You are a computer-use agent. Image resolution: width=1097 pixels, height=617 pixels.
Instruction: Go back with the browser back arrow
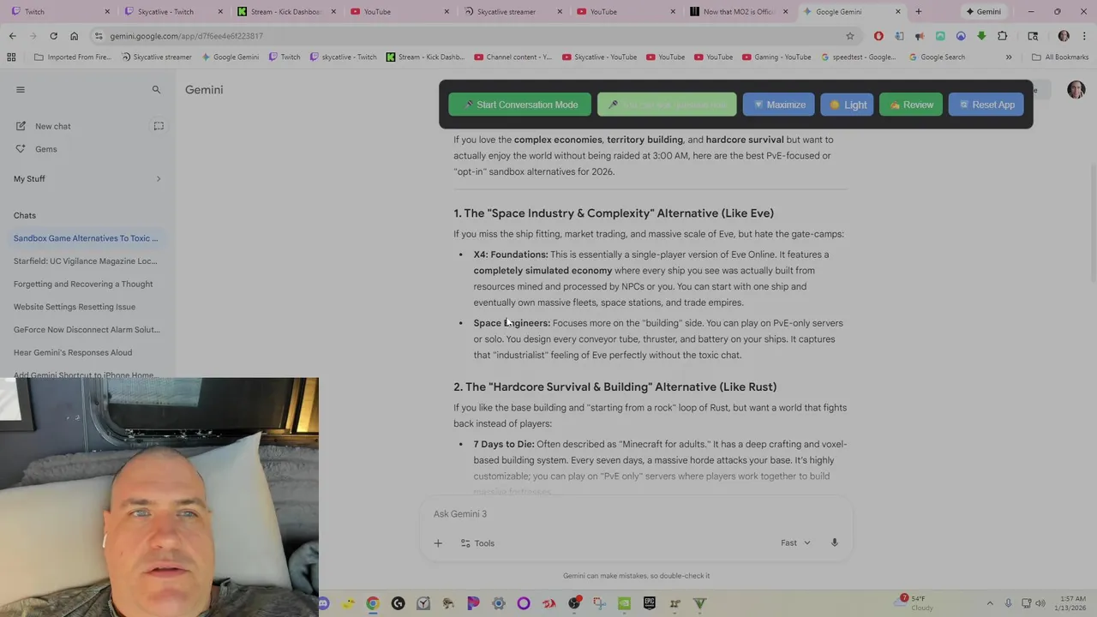[12, 36]
